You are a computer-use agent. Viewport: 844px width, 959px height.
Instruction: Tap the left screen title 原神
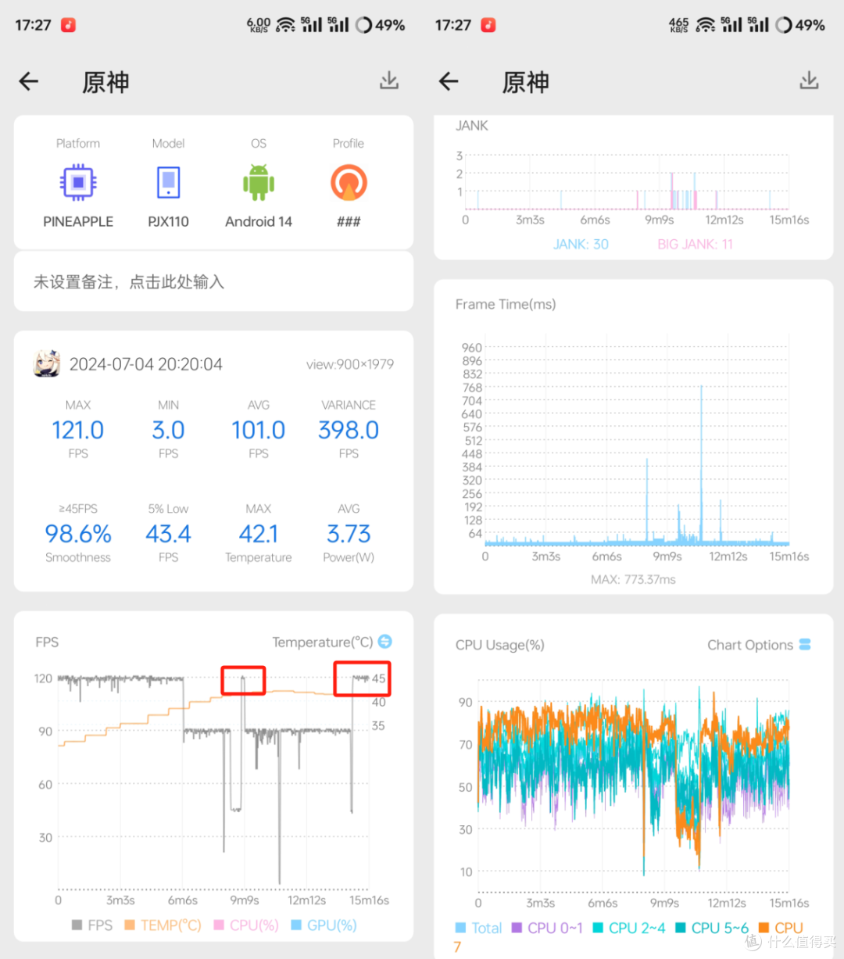click(105, 82)
